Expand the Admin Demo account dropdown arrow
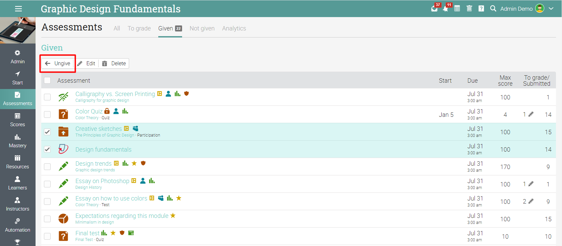The height and width of the screenshot is (246, 562). click(x=551, y=9)
